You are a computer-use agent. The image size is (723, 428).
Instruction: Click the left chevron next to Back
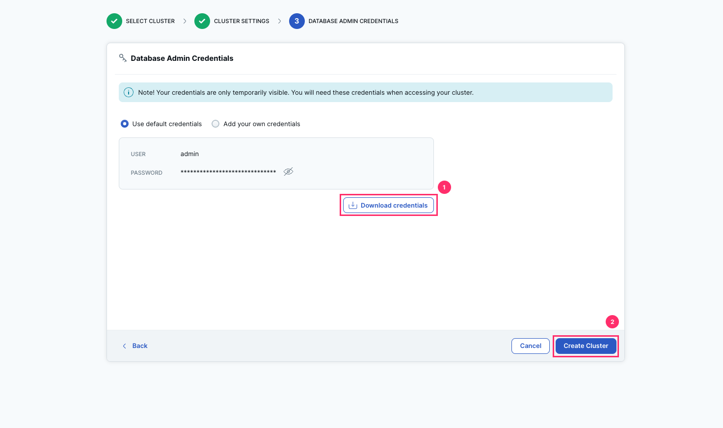(124, 346)
